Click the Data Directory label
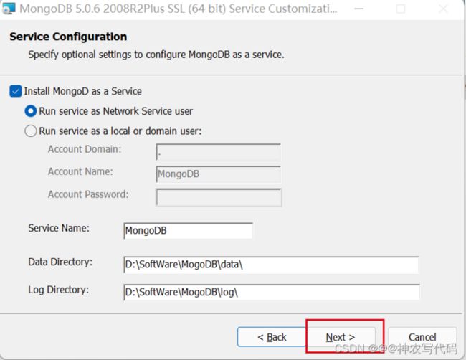 coord(60,262)
